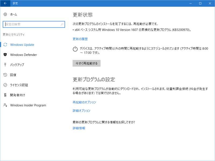The width and height of the screenshot is (215, 161).
Task: Follow the 詳細情報 link
Action: pyautogui.click(x=79, y=128)
